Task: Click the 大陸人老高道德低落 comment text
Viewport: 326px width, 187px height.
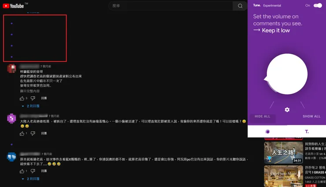Action: tap(133, 123)
